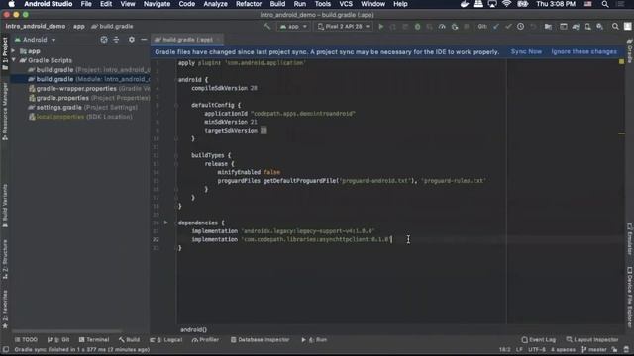This screenshot has height=356, width=634.
Task: Open the VCS menu
Action: click(346, 4)
